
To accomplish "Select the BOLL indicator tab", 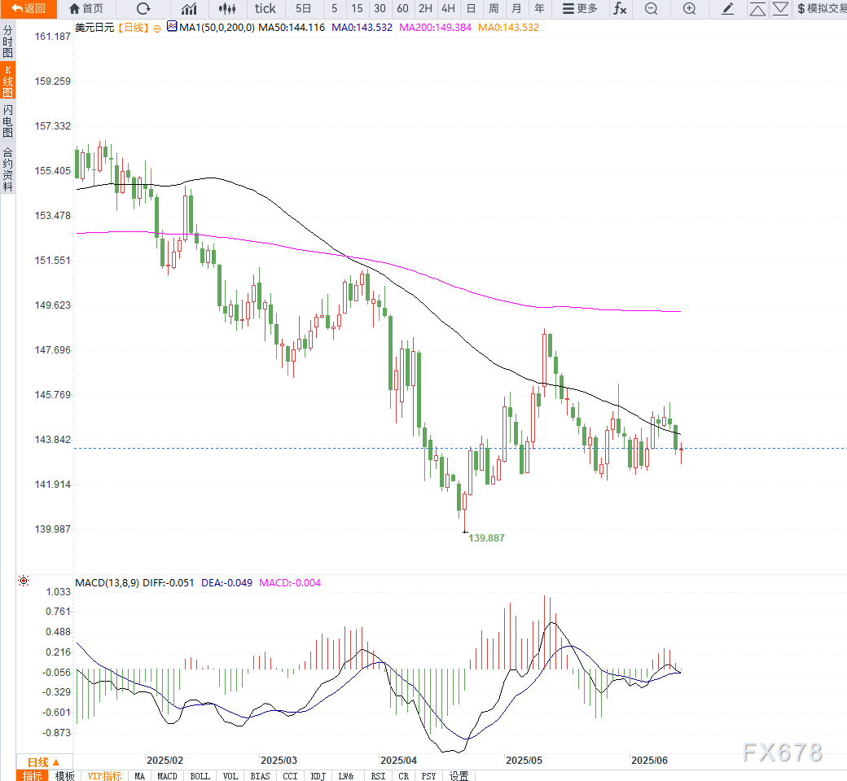I will coord(200,776).
